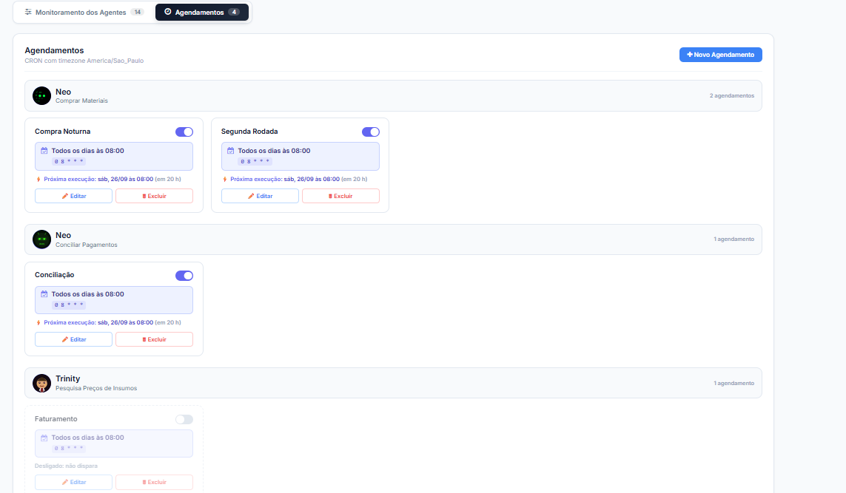Image resolution: width=846 pixels, height=493 pixels.
Task: Turn off the Segunda Rodada toggle
Action: pos(371,132)
